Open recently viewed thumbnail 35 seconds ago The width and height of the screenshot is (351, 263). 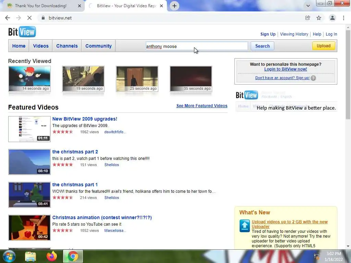[x=191, y=79]
